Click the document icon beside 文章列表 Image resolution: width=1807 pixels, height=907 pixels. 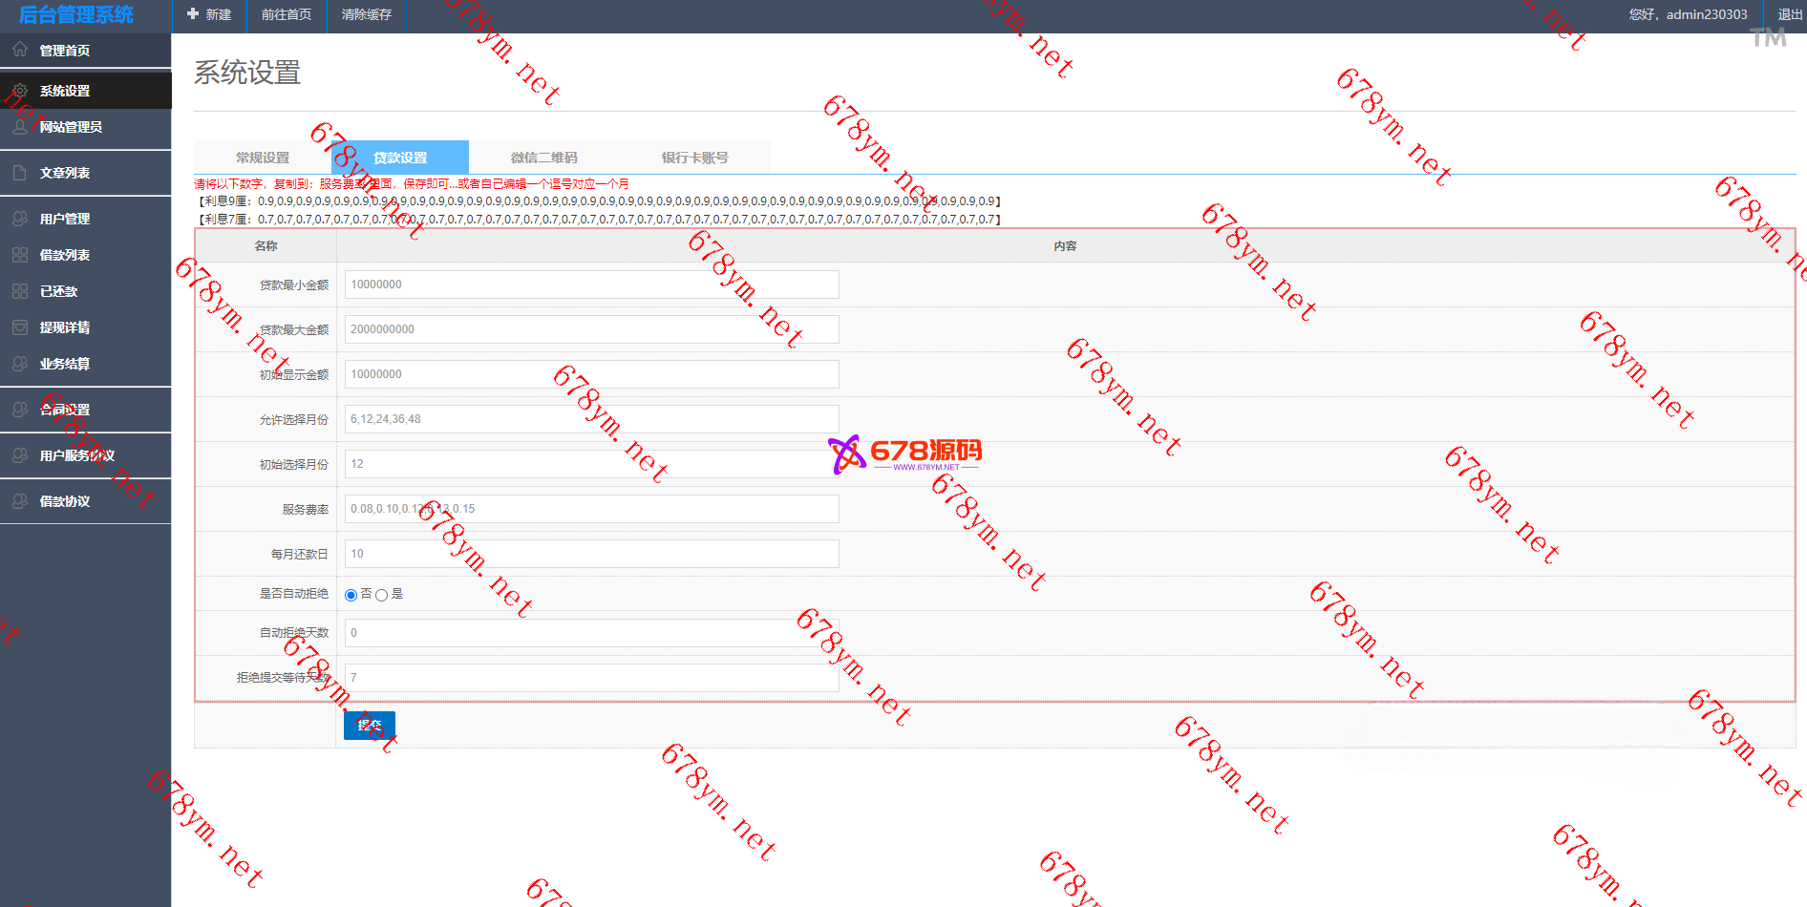click(x=20, y=173)
